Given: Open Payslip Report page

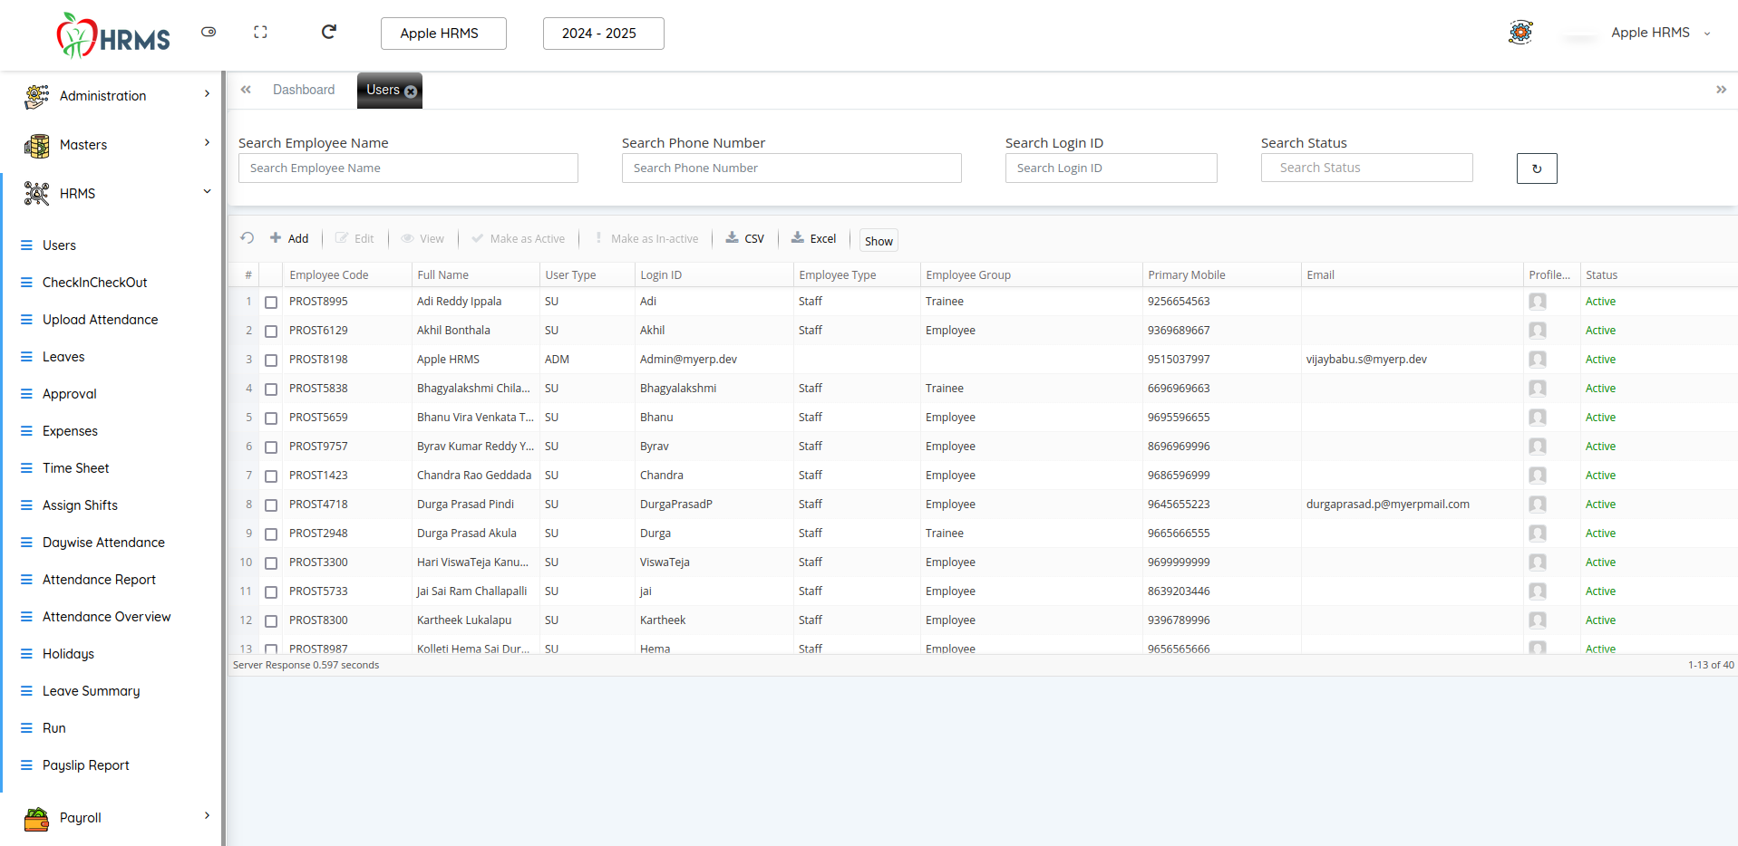Looking at the screenshot, I should tap(85, 765).
